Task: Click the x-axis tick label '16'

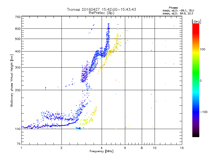Action: point(182,148)
